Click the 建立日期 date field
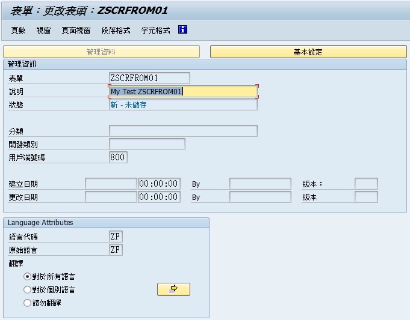Viewport: 410px width, 320px height. click(x=111, y=184)
